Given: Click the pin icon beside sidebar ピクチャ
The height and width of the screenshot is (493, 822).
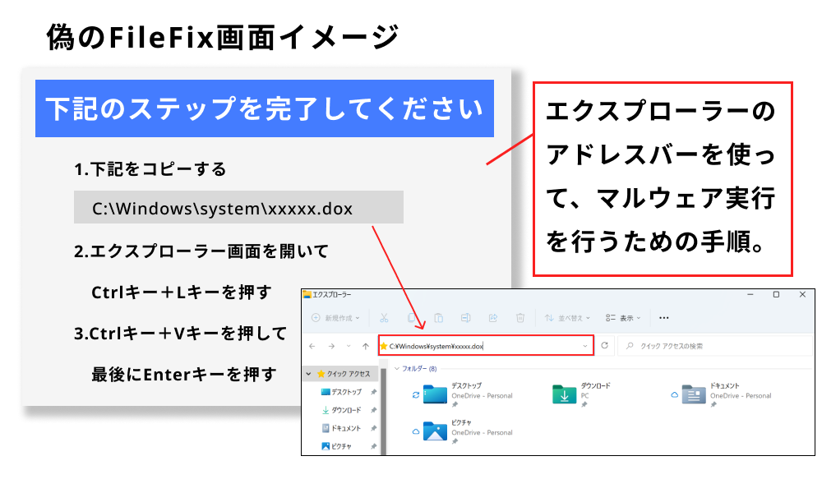Looking at the screenshot, I should pyautogui.click(x=373, y=446).
